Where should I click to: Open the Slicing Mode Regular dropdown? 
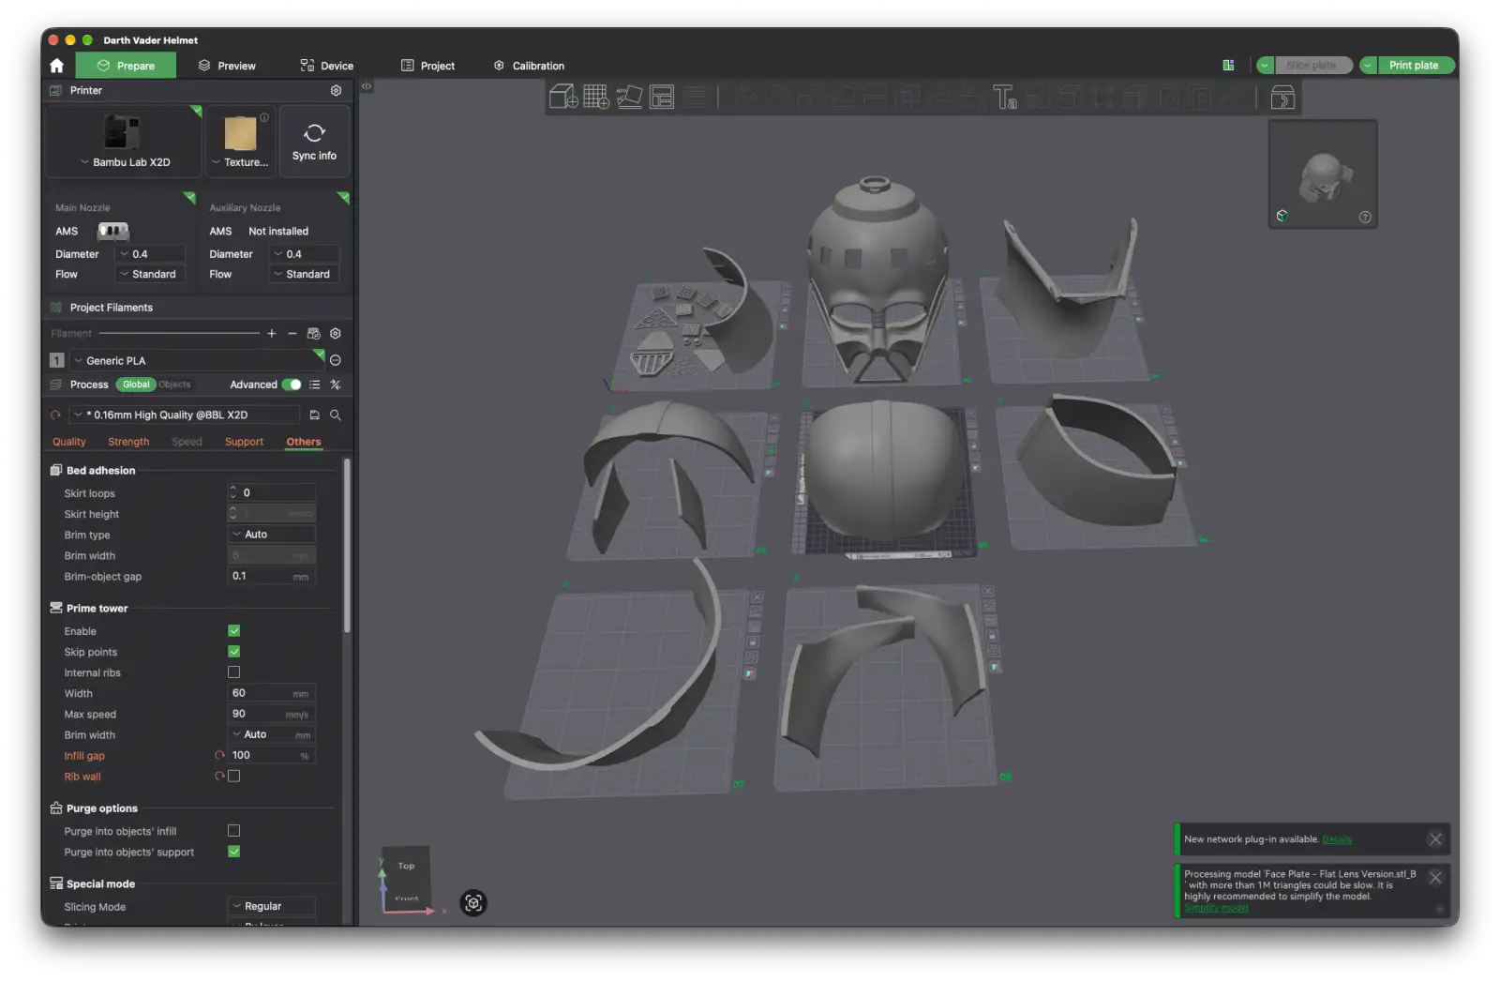(x=272, y=907)
